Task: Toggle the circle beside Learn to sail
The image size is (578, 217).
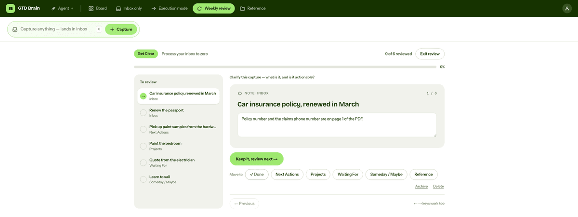Action: 143,179
